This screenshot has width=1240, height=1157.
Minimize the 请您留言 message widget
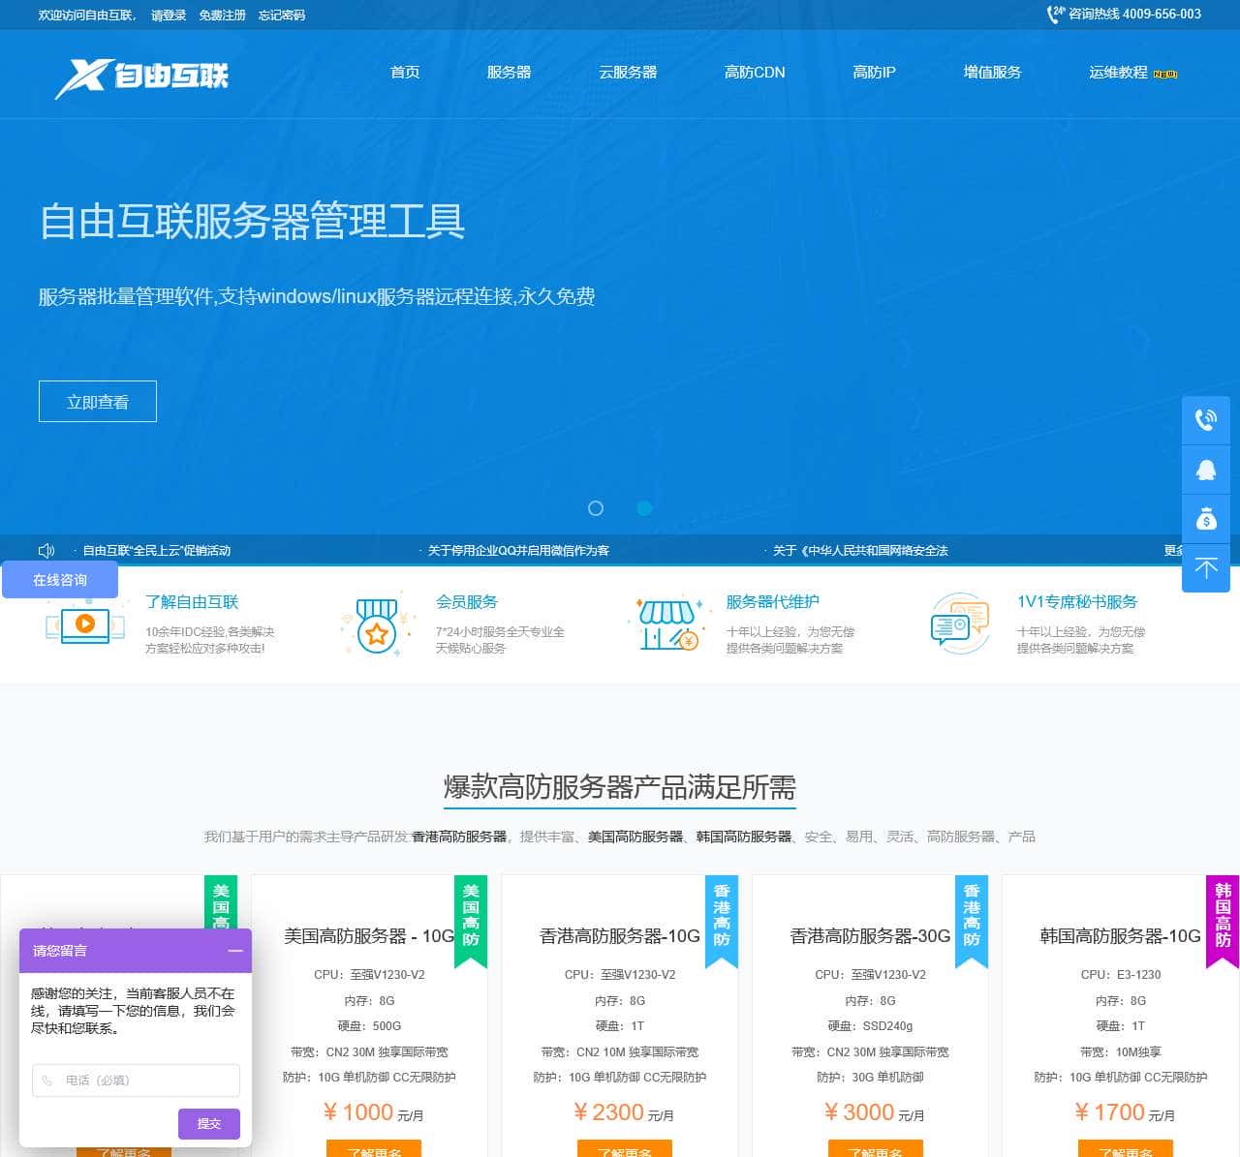(235, 951)
